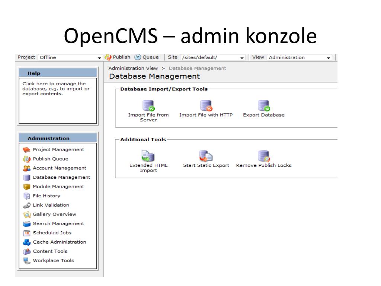Click the Remove Publish Locks icon

(x=264, y=156)
